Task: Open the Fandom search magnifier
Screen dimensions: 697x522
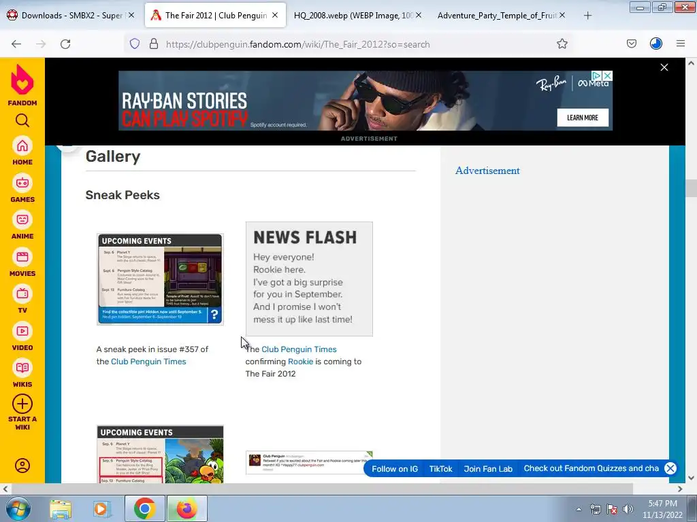Action: tap(22, 120)
